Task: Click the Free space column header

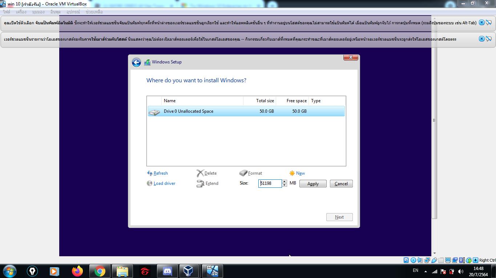Action: 293,101
